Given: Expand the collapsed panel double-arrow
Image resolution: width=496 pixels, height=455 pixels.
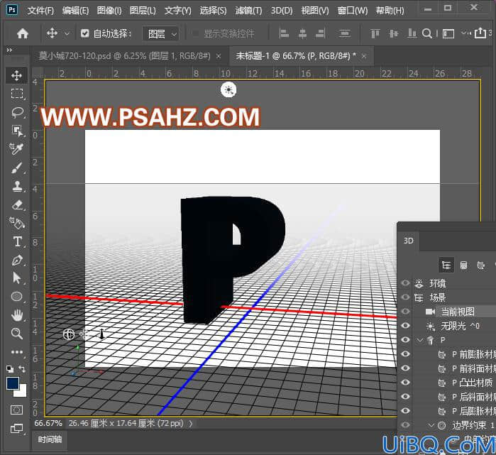Looking at the screenshot, I should (9, 50).
